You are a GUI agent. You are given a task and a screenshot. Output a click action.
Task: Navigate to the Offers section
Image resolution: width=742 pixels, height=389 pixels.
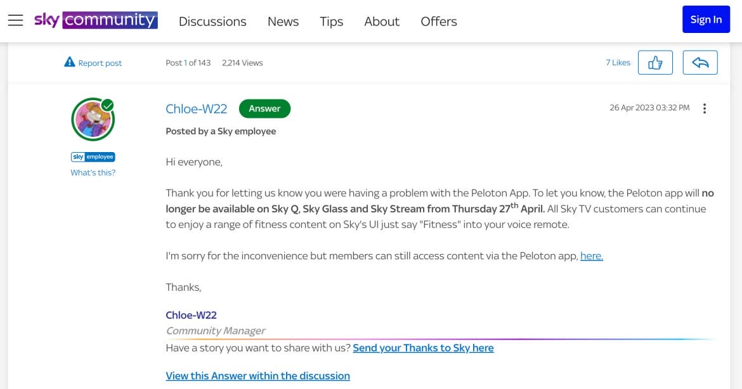439,22
